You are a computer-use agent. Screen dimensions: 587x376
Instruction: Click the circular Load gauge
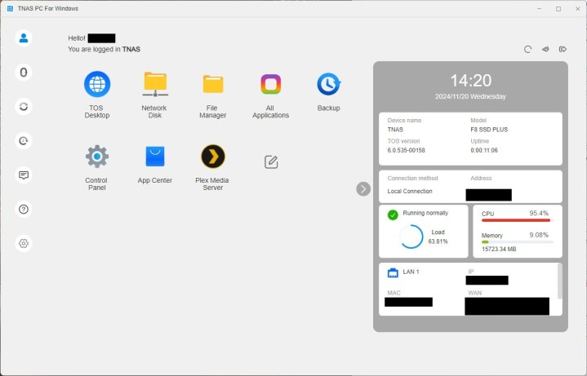point(411,237)
